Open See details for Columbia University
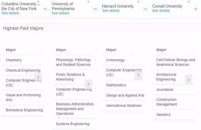 (x=10, y=13)
